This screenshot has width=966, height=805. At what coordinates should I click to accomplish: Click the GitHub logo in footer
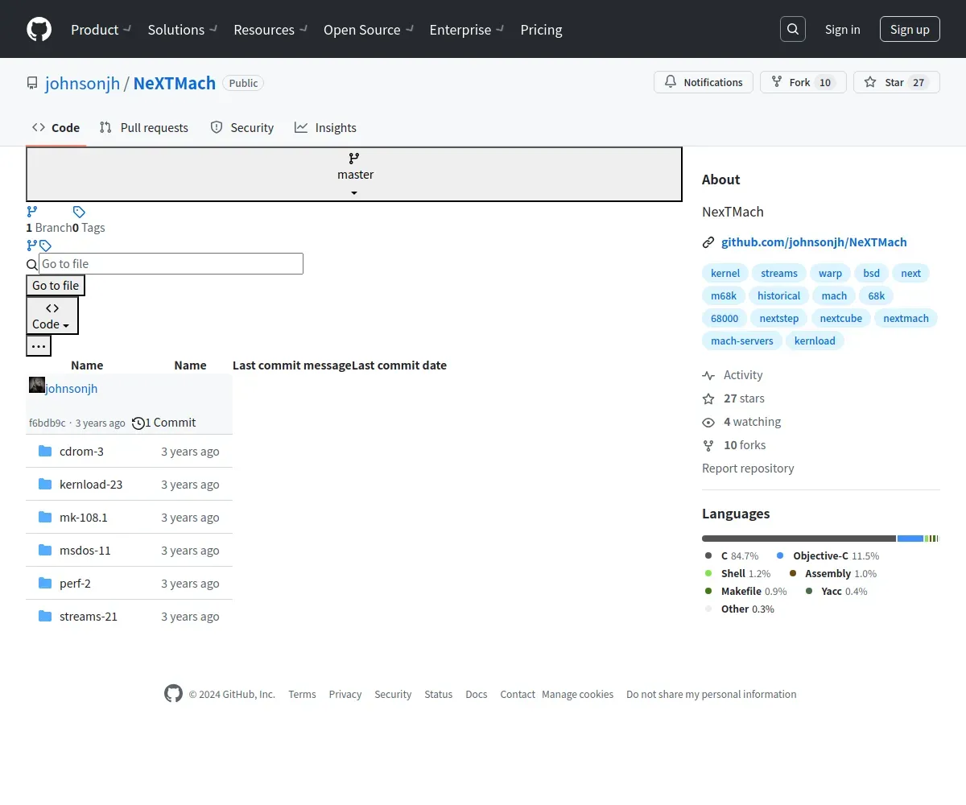point(173,693)
